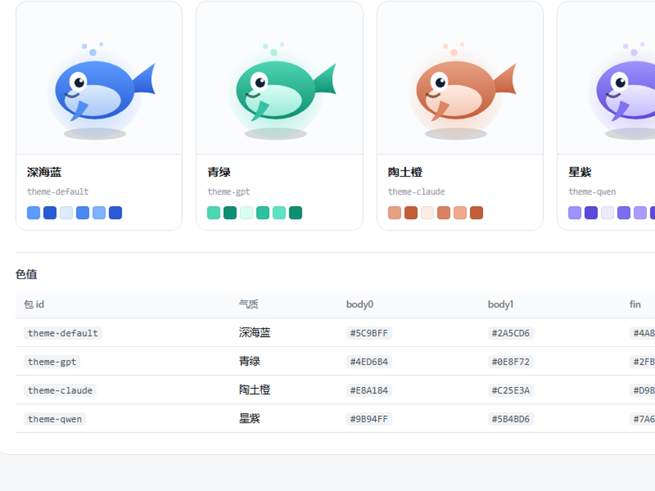
Task: Select theme-claude code cell in table
Action: 60,390
